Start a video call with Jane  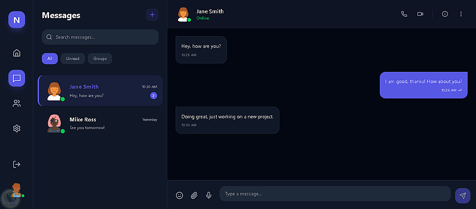pyautogui.click(x=420, y=14)
